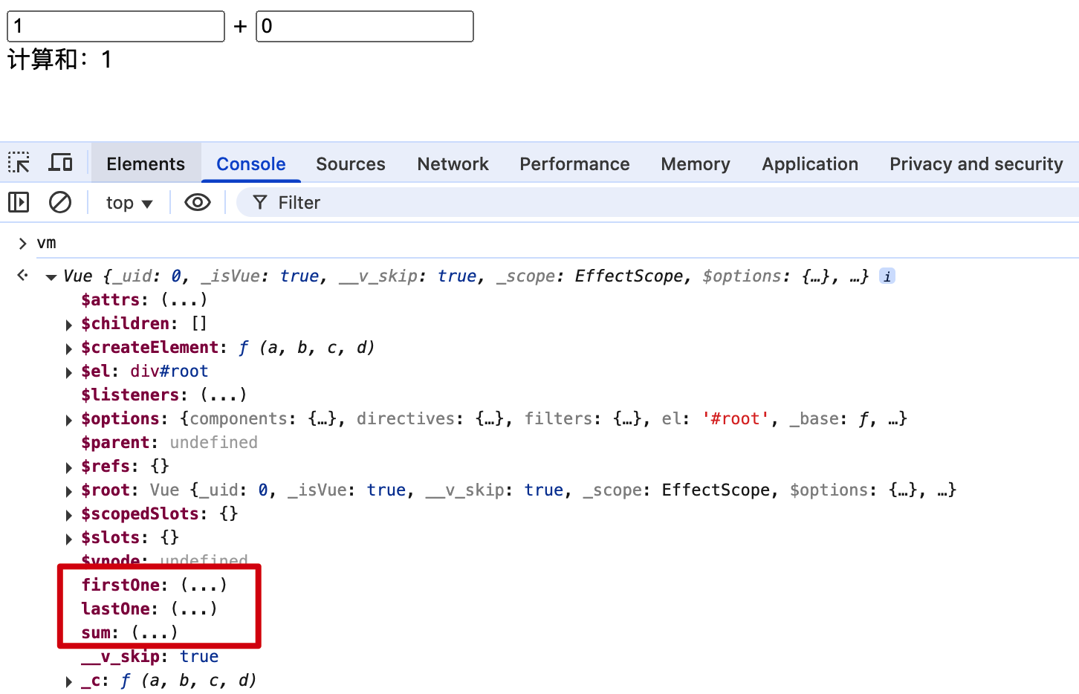Collapse the Vue object root triangle

(51, 277)
